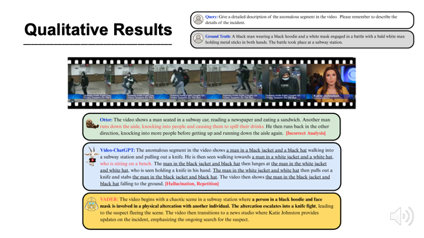The width and height of the screenshot is (424, 238).
Task: Click red text "who is sitting on a bench."
Action: tap(126, 164)
